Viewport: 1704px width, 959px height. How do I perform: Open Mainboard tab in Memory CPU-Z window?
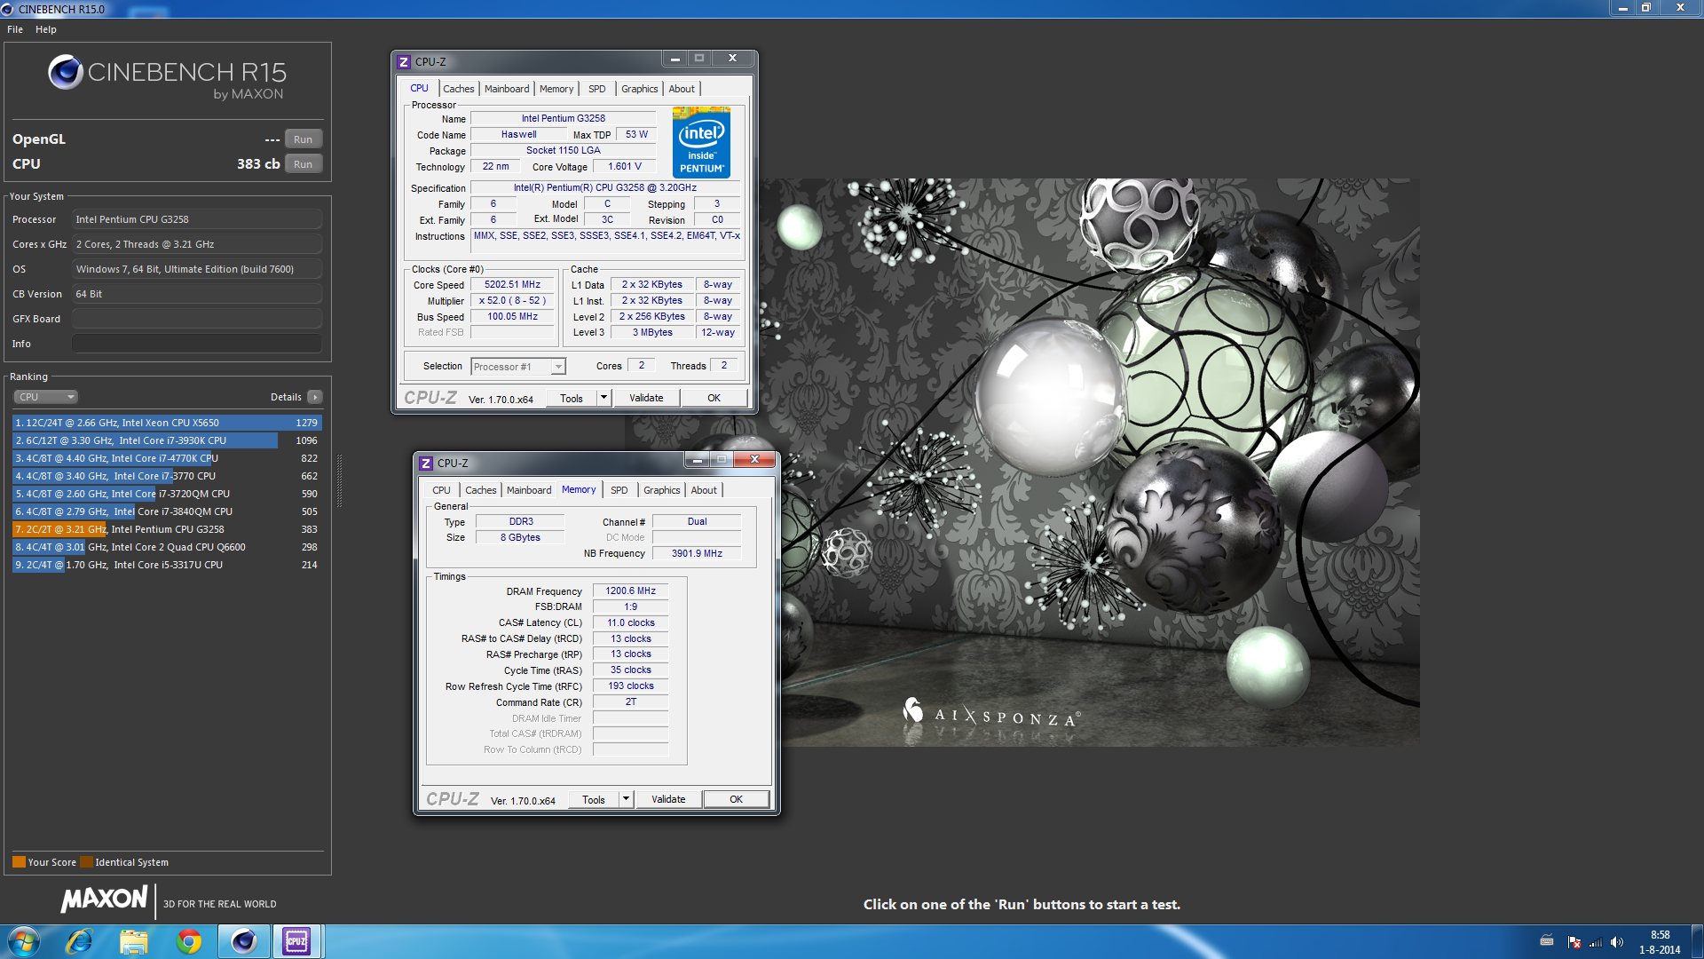tap(529, 490)
